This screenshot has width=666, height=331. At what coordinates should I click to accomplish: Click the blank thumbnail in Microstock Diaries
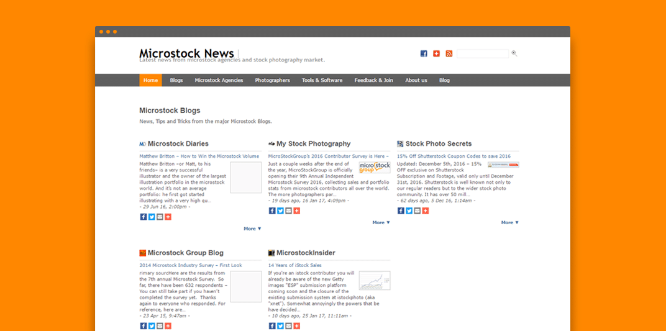tap(246, 178)
